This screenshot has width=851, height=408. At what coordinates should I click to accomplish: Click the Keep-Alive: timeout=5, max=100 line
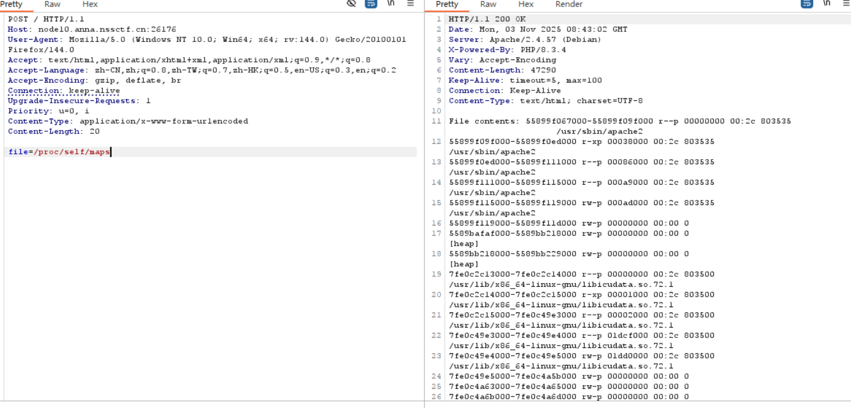click(x=525, y=80)
